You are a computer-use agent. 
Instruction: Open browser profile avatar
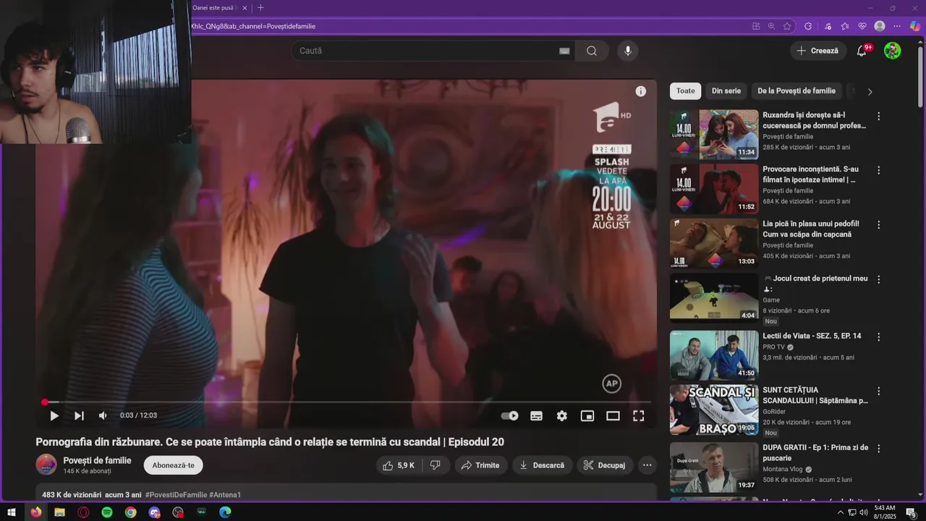click(880, 26)
